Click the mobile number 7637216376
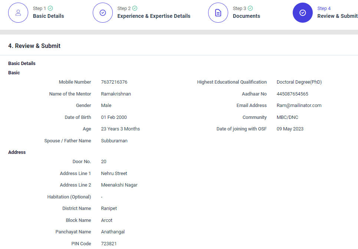 pyautogui.click(x=114, y=82)
